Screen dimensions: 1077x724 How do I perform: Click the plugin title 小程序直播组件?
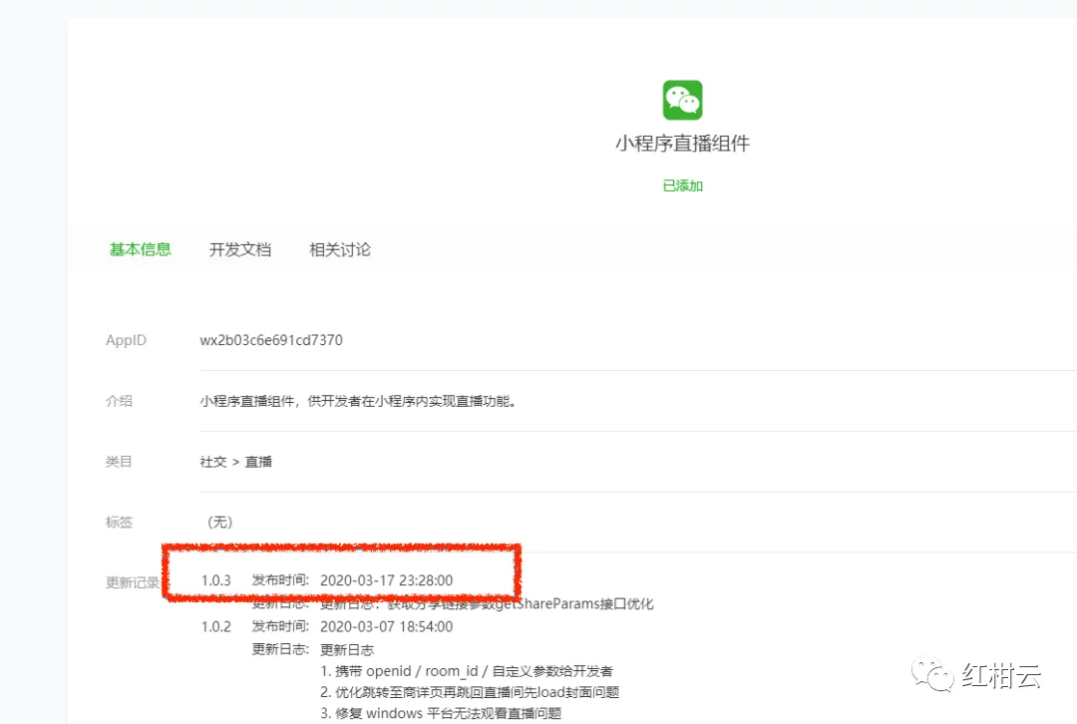click(x=682, y=144)
